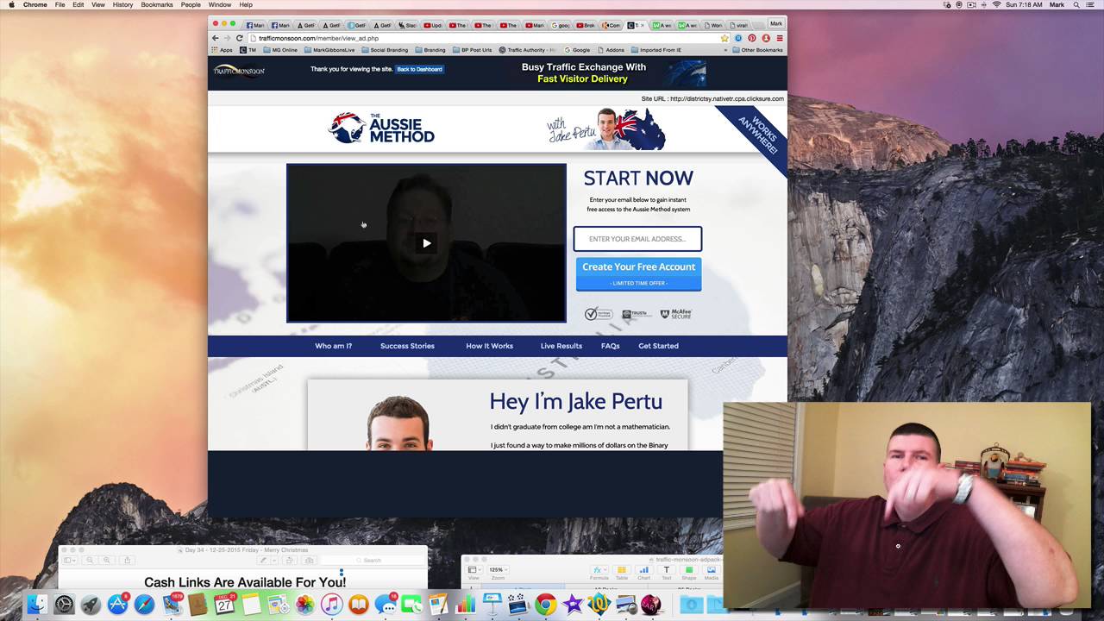Open the BP Post Urls bookmarks folder
Screen dimensions: 1104x621
472,50
